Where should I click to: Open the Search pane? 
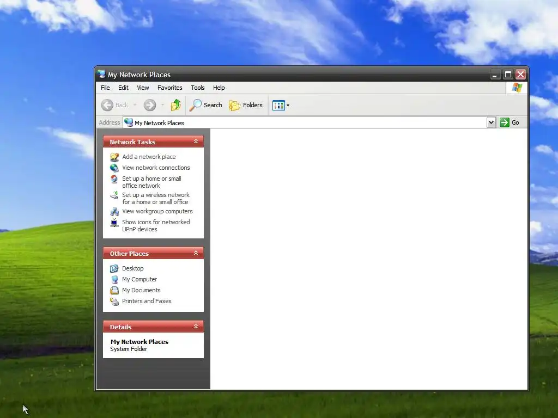click(205, 105)
